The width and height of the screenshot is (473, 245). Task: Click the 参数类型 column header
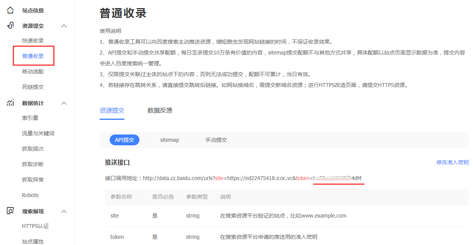coord(197,197)
